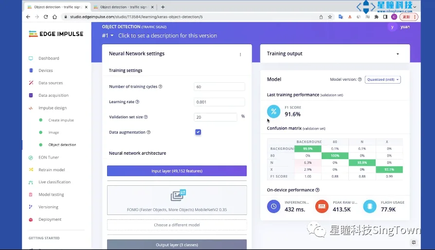Open the Live classification icon
435x250 pixels.
pos(31,182)
